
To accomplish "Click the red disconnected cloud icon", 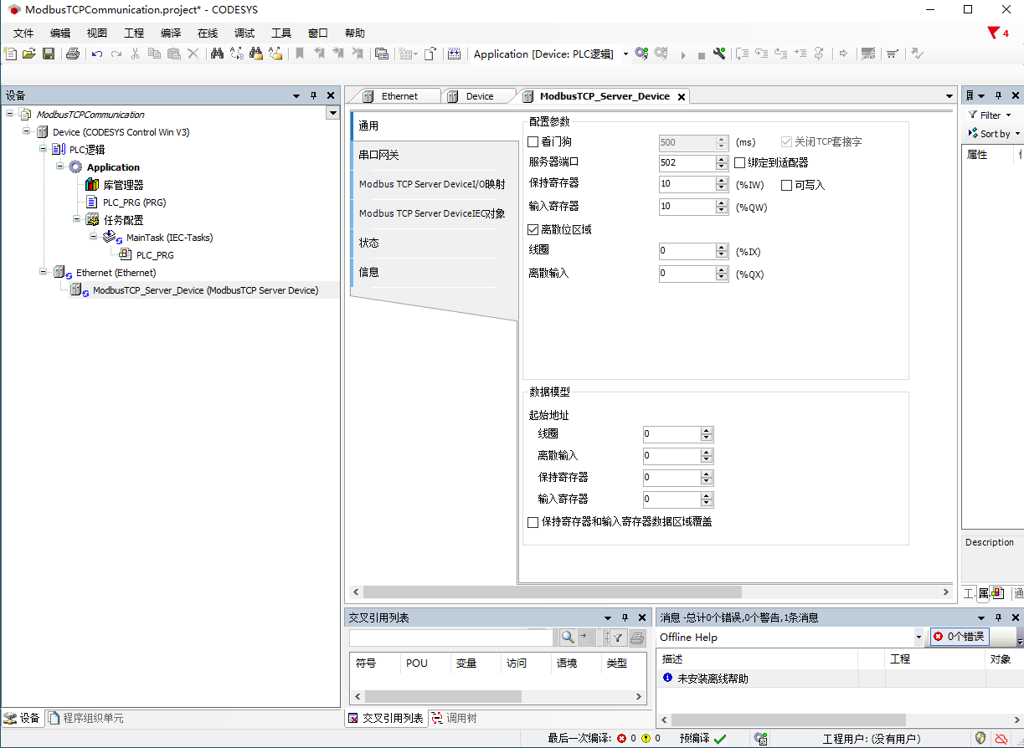I will pyautogui.click(x=1001, y=738).
